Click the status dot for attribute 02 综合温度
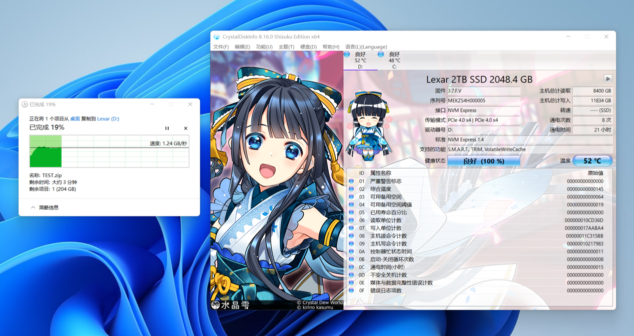Screen dimensions: 634x336 pyautogui.click(x=351, y=189)
